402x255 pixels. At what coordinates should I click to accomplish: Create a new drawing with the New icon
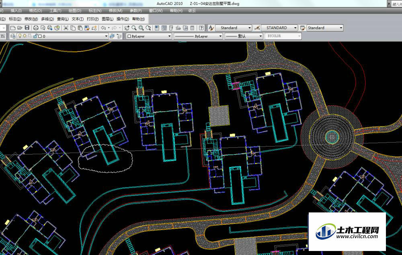click(12, 28)
